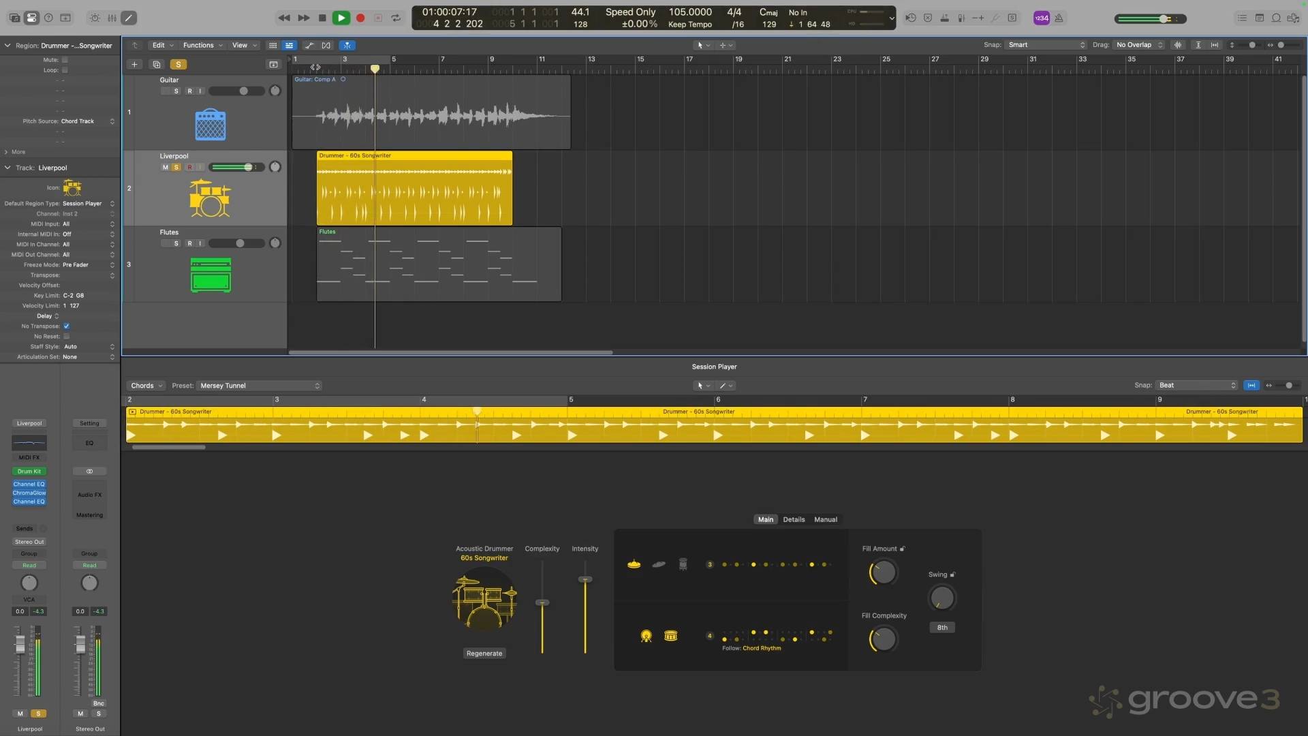The height and width of the screenshot is (736, 1308).
Task: Toggle the Editors pencil icon
Action: 129,18
